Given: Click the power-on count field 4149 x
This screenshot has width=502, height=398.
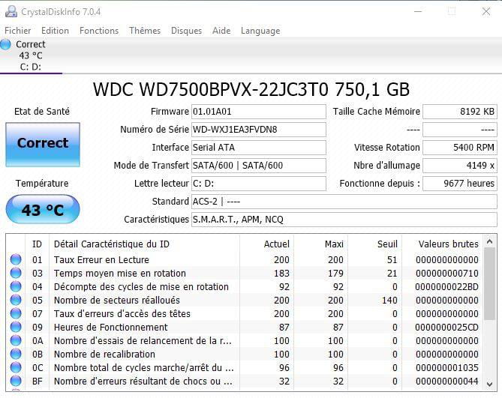Looking at the screenshot, I should (x=460, y=166).
